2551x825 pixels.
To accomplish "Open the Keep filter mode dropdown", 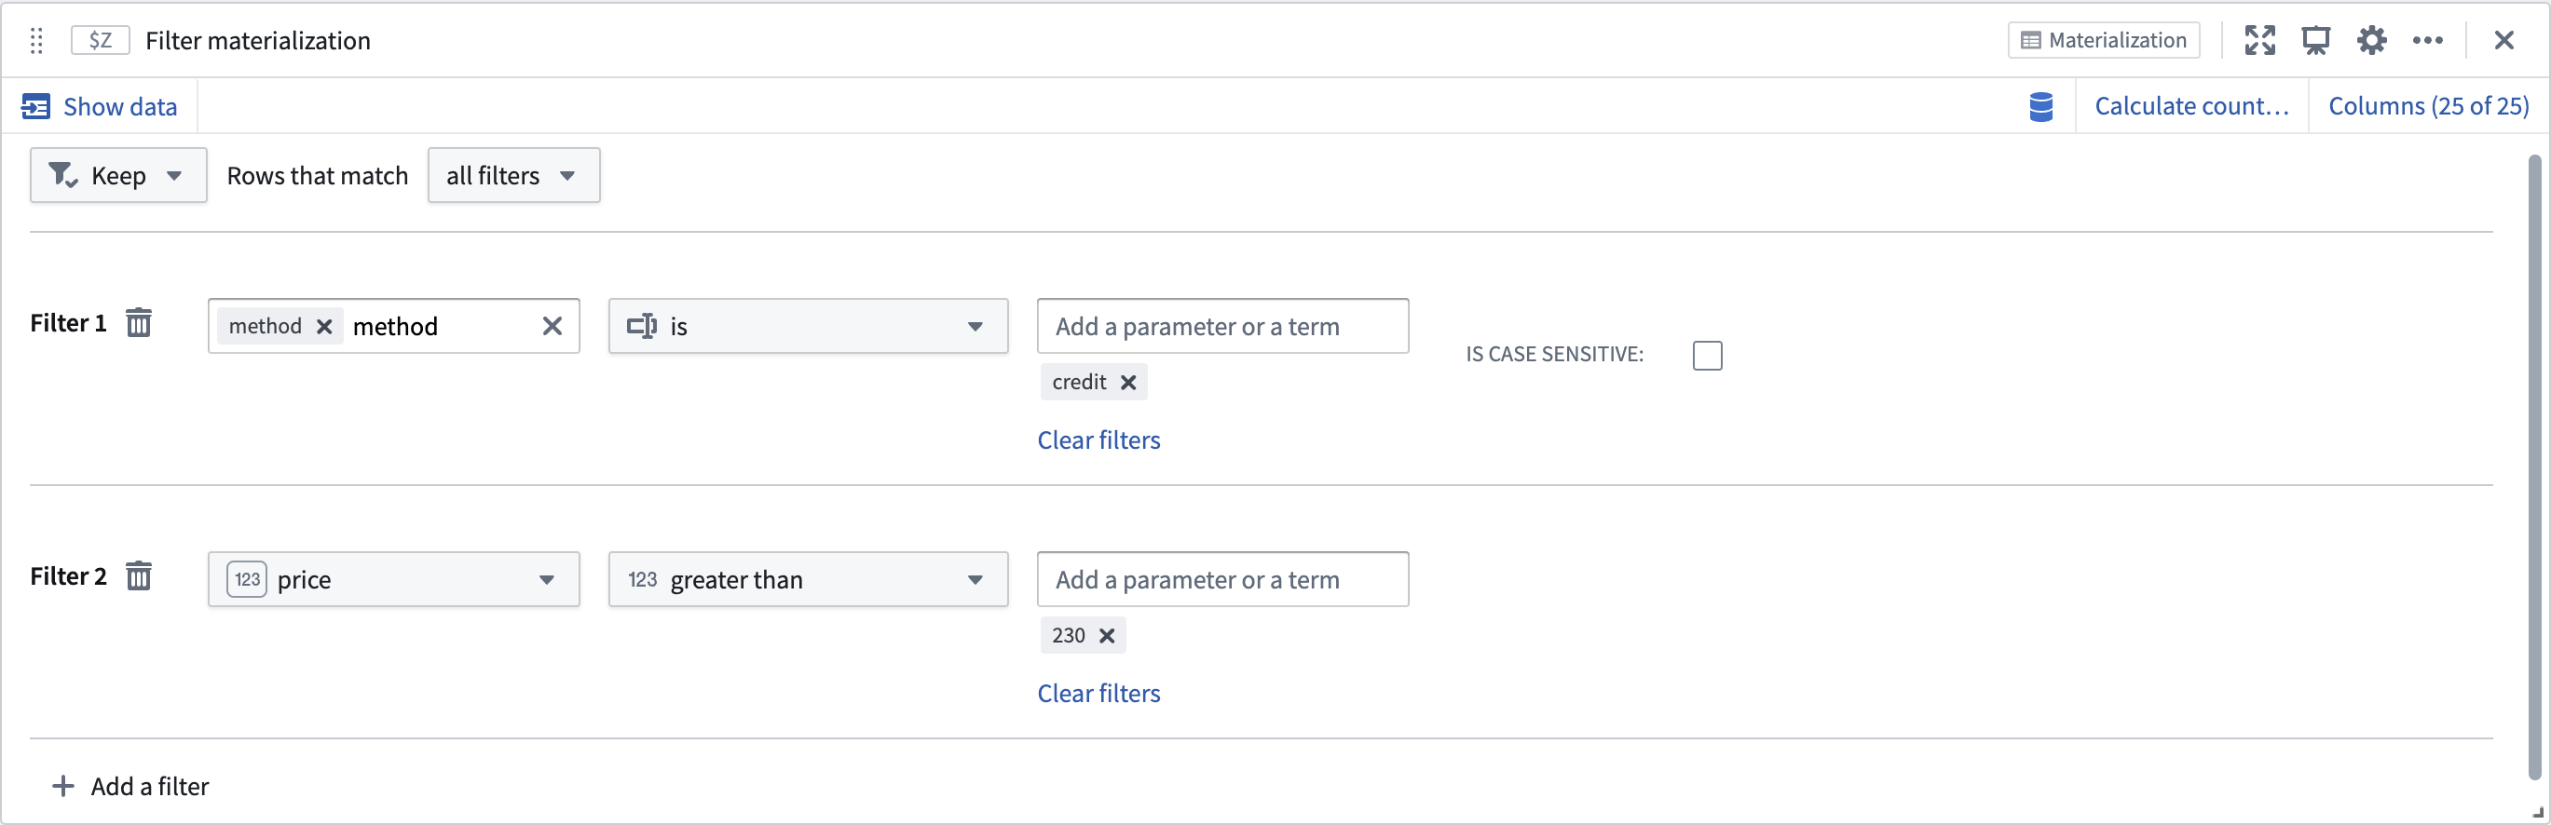I will coord(119,176).
